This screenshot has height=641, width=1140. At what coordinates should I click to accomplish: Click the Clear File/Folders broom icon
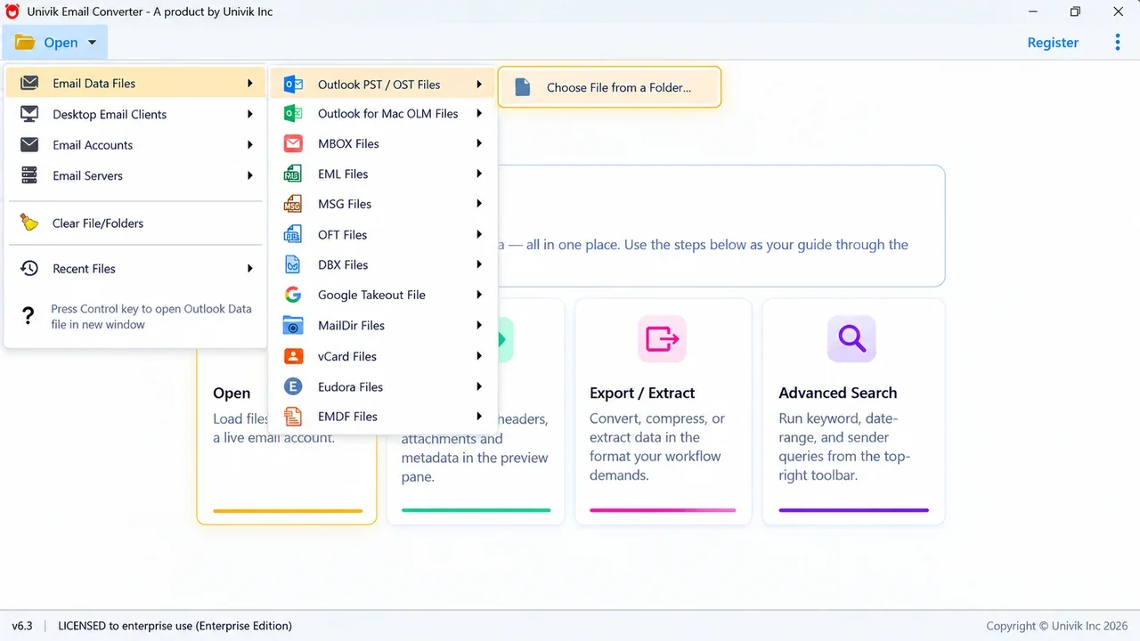(x=29, y=223)
